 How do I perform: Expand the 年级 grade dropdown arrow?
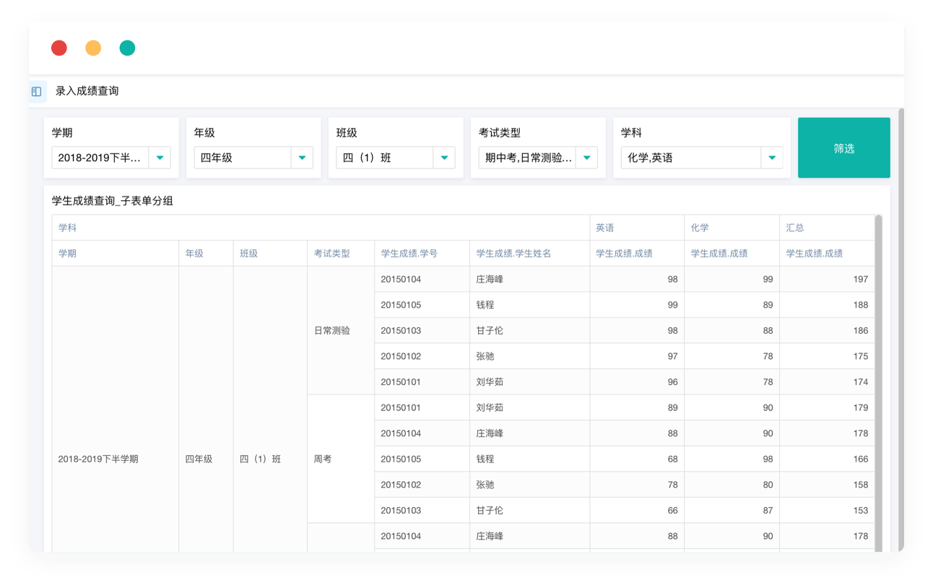(302, 157)
